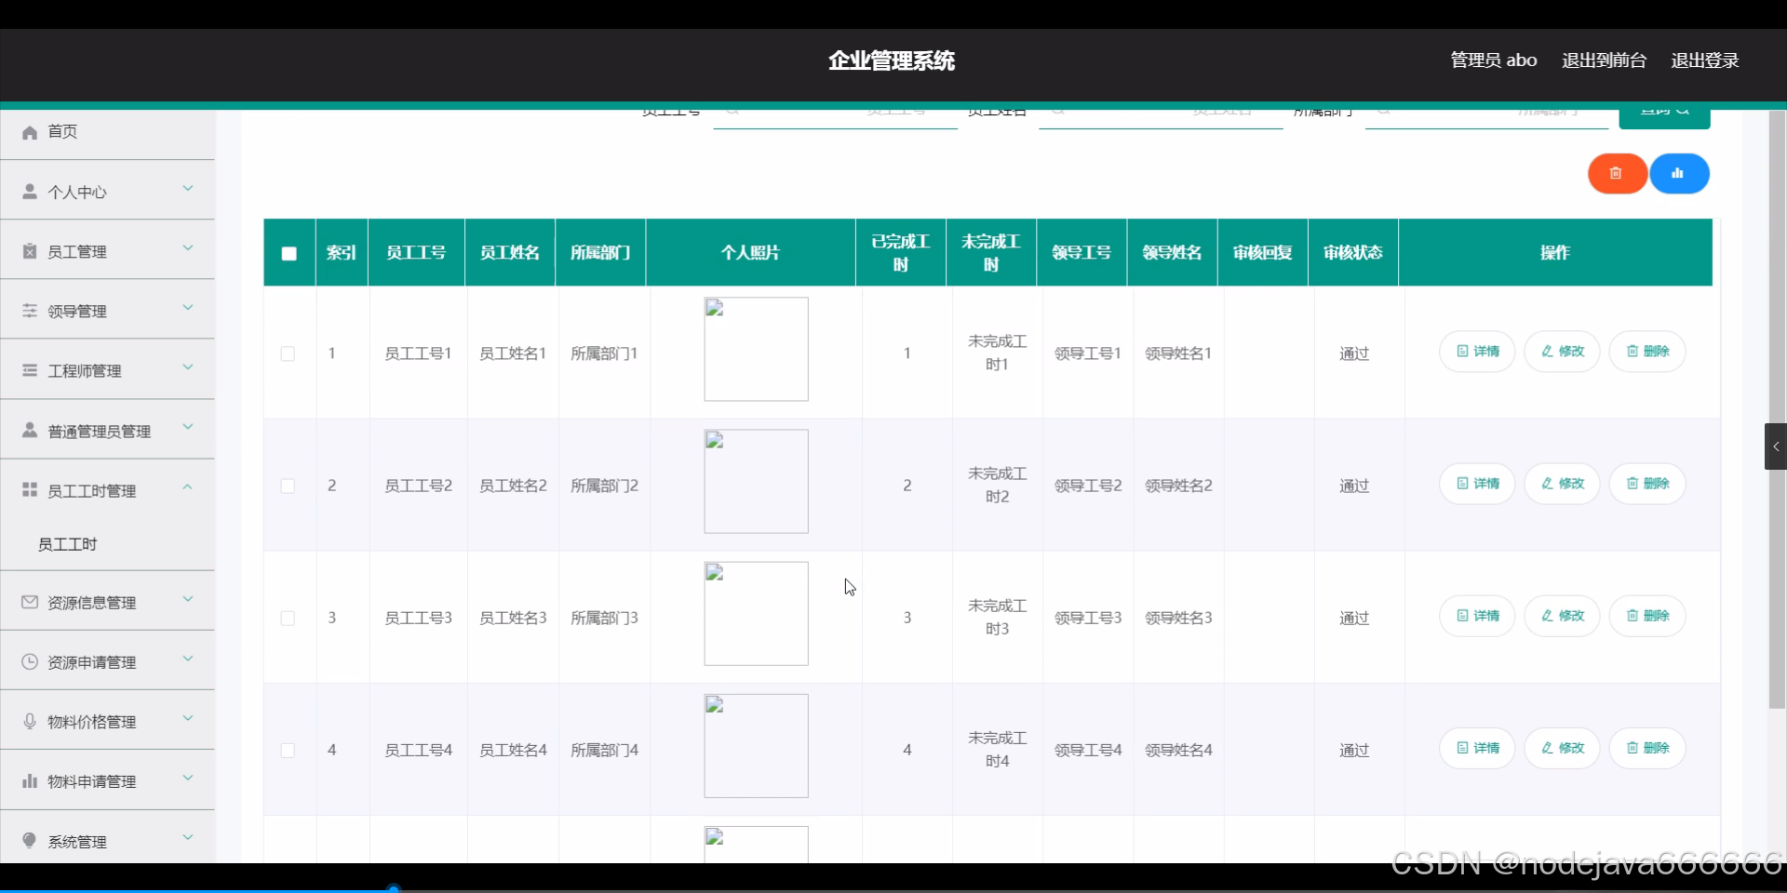This screenshot has width=1787, height=893.
Task: Click the side panel collapse arrow handle
Action: pos(1776,446)
